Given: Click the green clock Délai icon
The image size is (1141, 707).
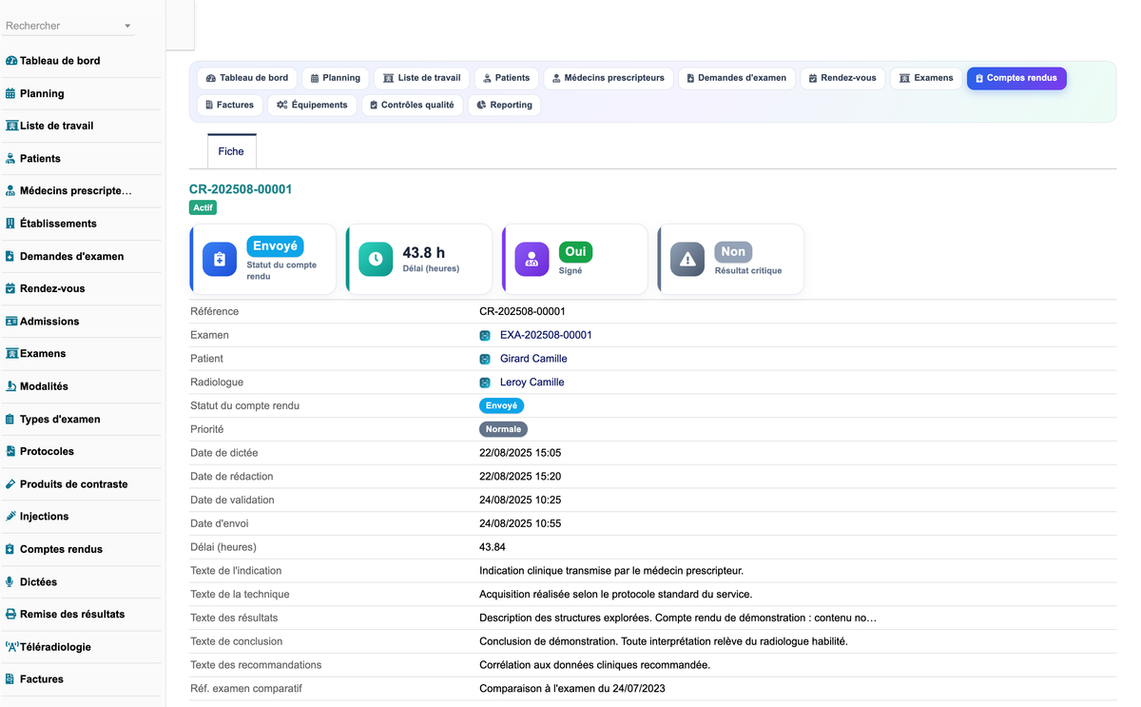Looking at the screenshot, I should (x=376, y=259).
